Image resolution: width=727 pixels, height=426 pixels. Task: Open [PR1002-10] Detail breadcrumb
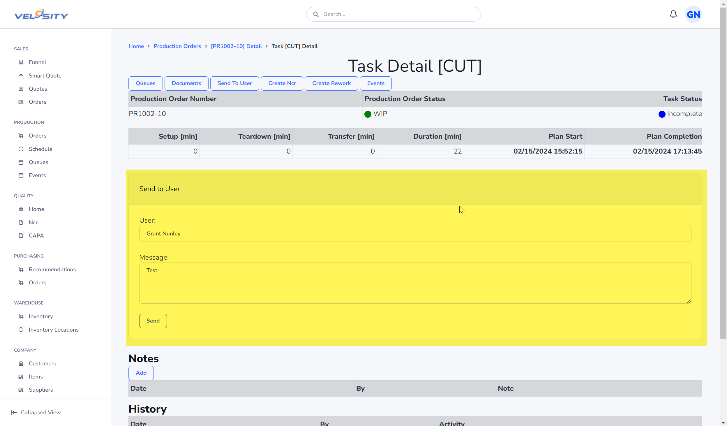[x=236, y=46]
